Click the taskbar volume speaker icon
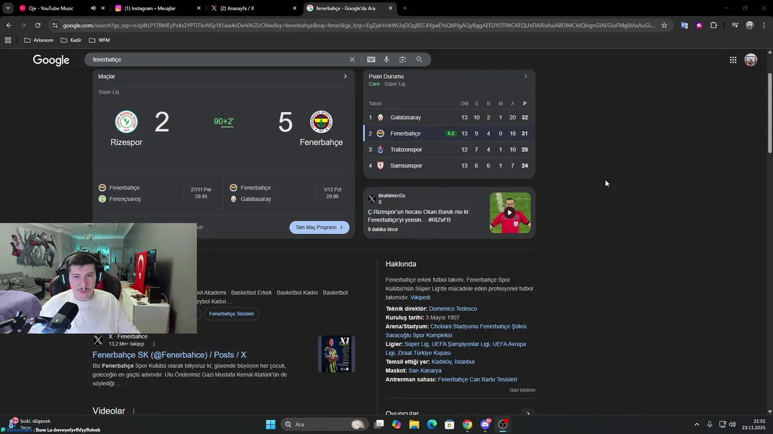Image resolution: width=773 pixels, height=434 pixels. [732, 424]
